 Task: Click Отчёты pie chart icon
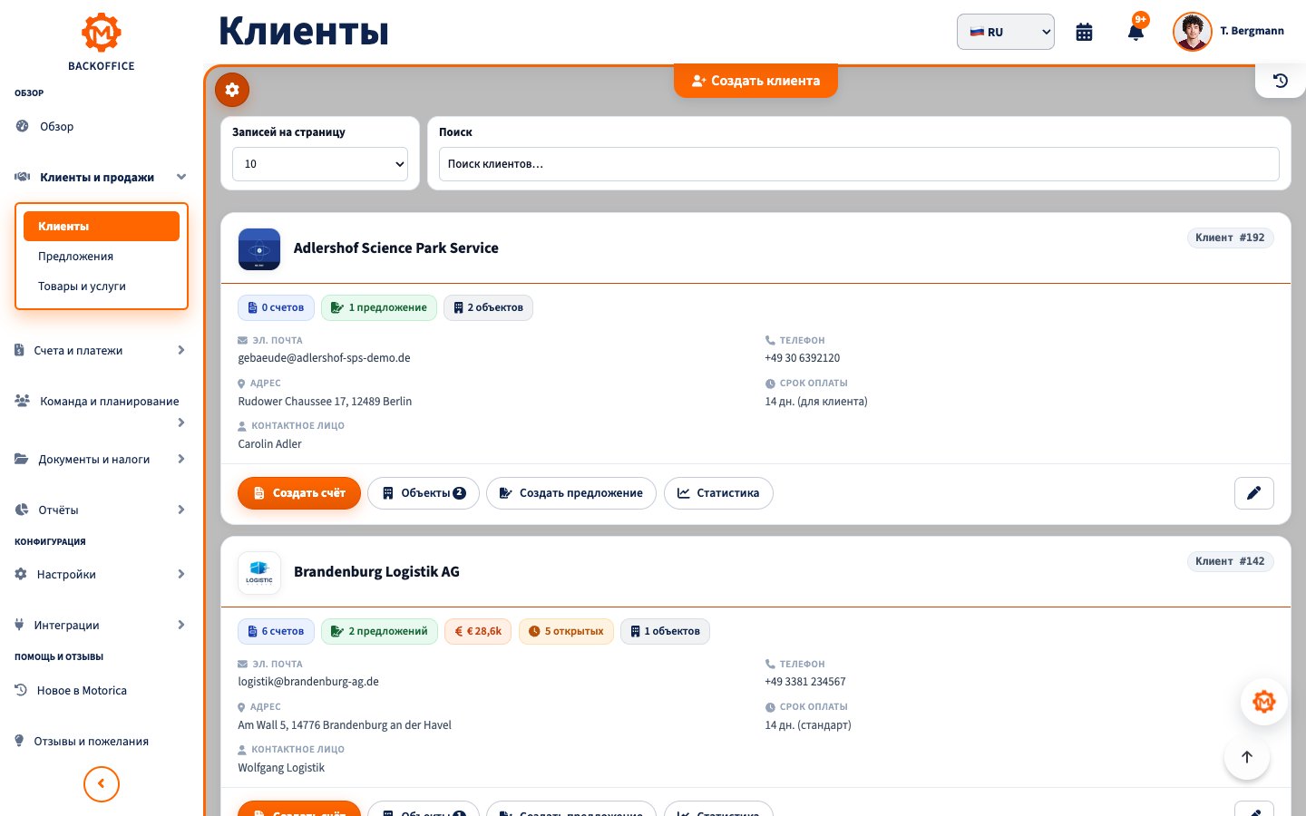click(x=22, y=510)
